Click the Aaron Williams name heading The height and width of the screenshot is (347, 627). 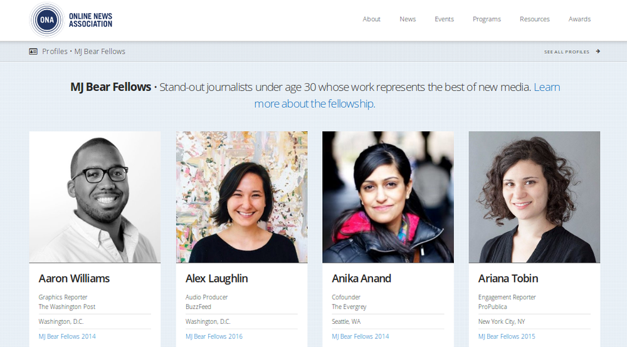[74, 278]
